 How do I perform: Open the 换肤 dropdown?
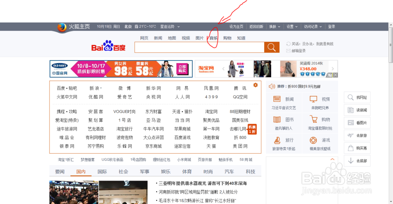coord(274,27)
